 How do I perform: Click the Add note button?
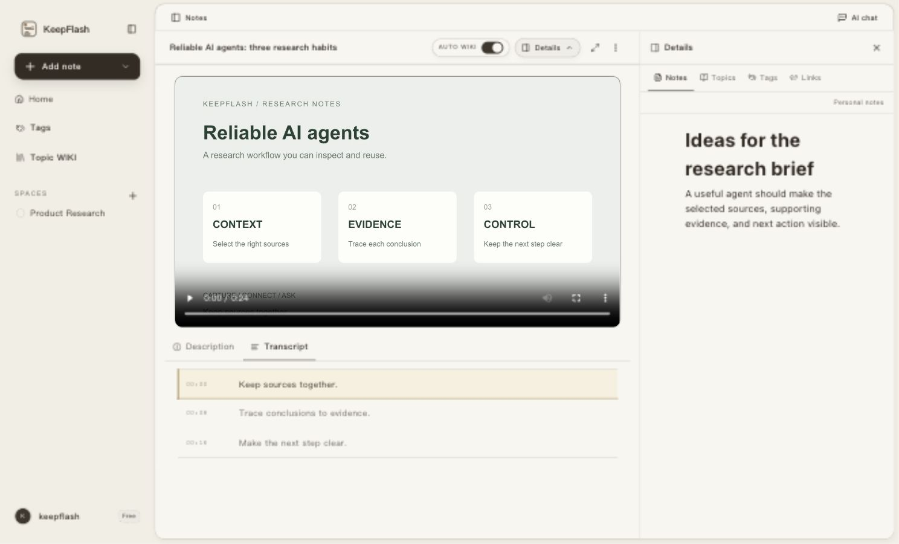(77, 66)
